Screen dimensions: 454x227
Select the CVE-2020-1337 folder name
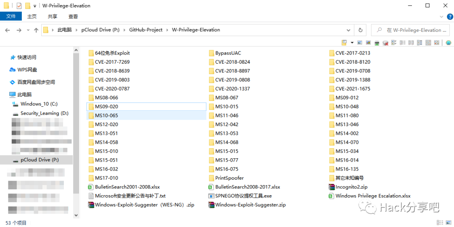pos(232,89)
